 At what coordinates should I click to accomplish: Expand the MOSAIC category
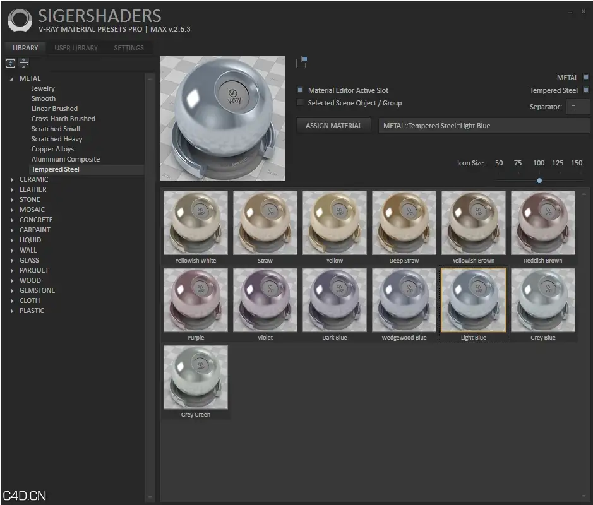(x=12, y=210)
